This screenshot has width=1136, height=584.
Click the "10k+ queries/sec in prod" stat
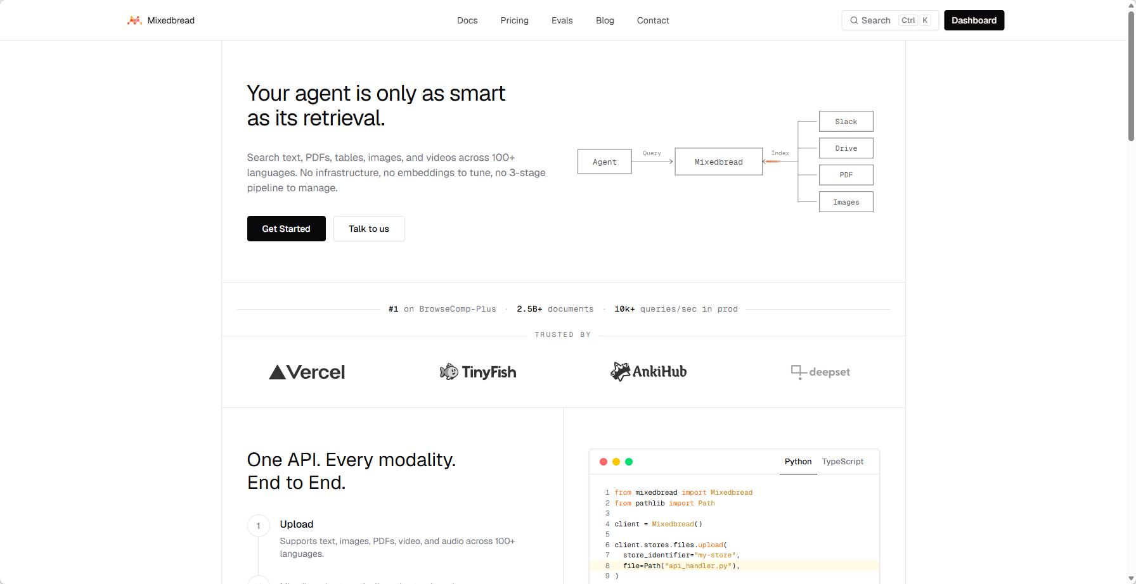[676, 309]
